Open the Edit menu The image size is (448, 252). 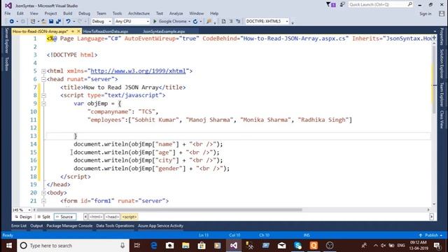click(x=20, y=13)
